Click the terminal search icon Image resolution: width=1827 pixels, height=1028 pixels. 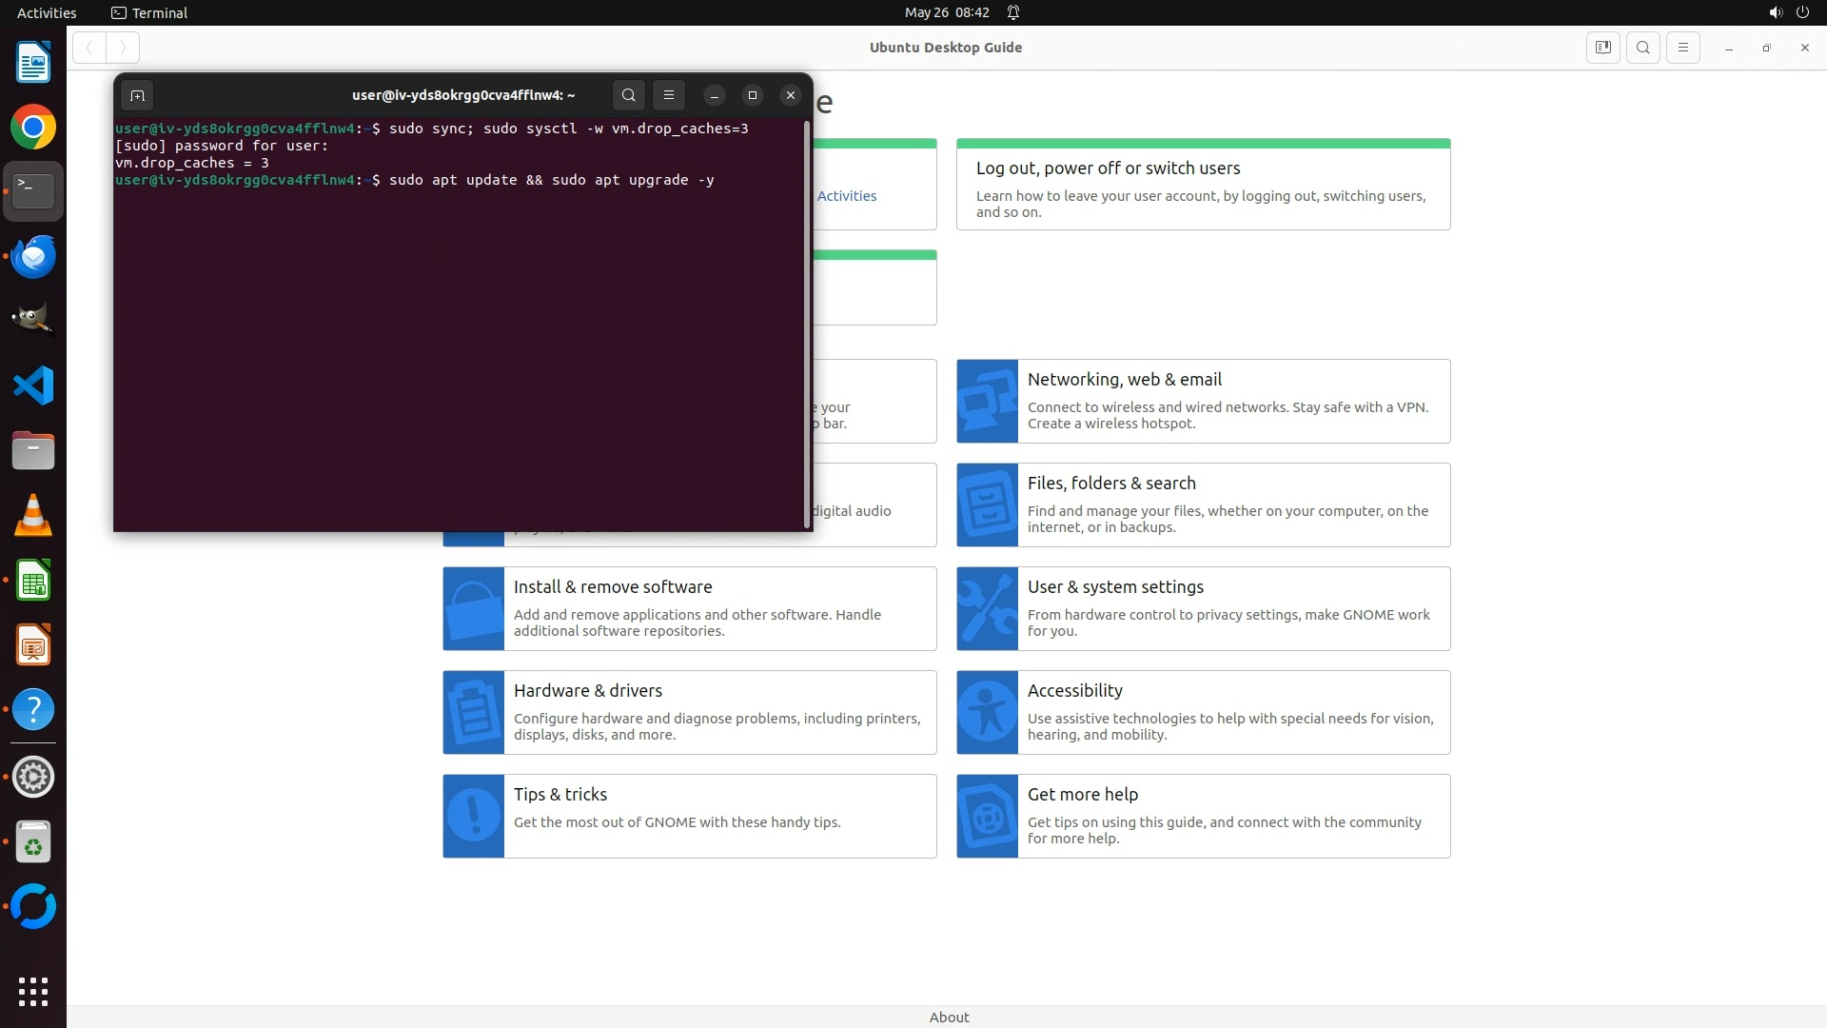pos(628,95)
